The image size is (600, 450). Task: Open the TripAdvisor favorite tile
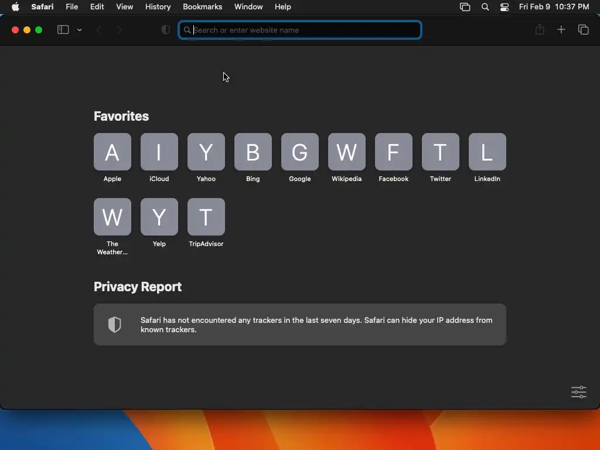[206, 217]
